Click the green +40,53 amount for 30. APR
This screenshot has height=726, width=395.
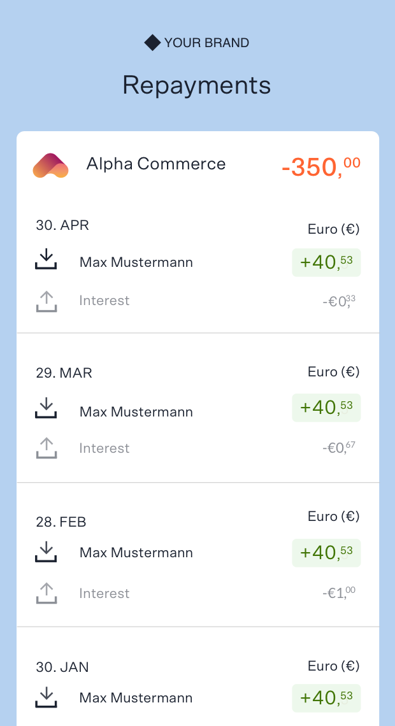[326, 262]
